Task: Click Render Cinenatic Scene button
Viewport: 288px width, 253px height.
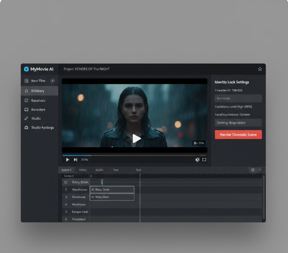Action: (x=238, y=134)
